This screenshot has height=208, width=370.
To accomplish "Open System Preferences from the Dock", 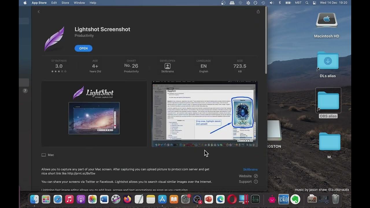I will [185, 199].
